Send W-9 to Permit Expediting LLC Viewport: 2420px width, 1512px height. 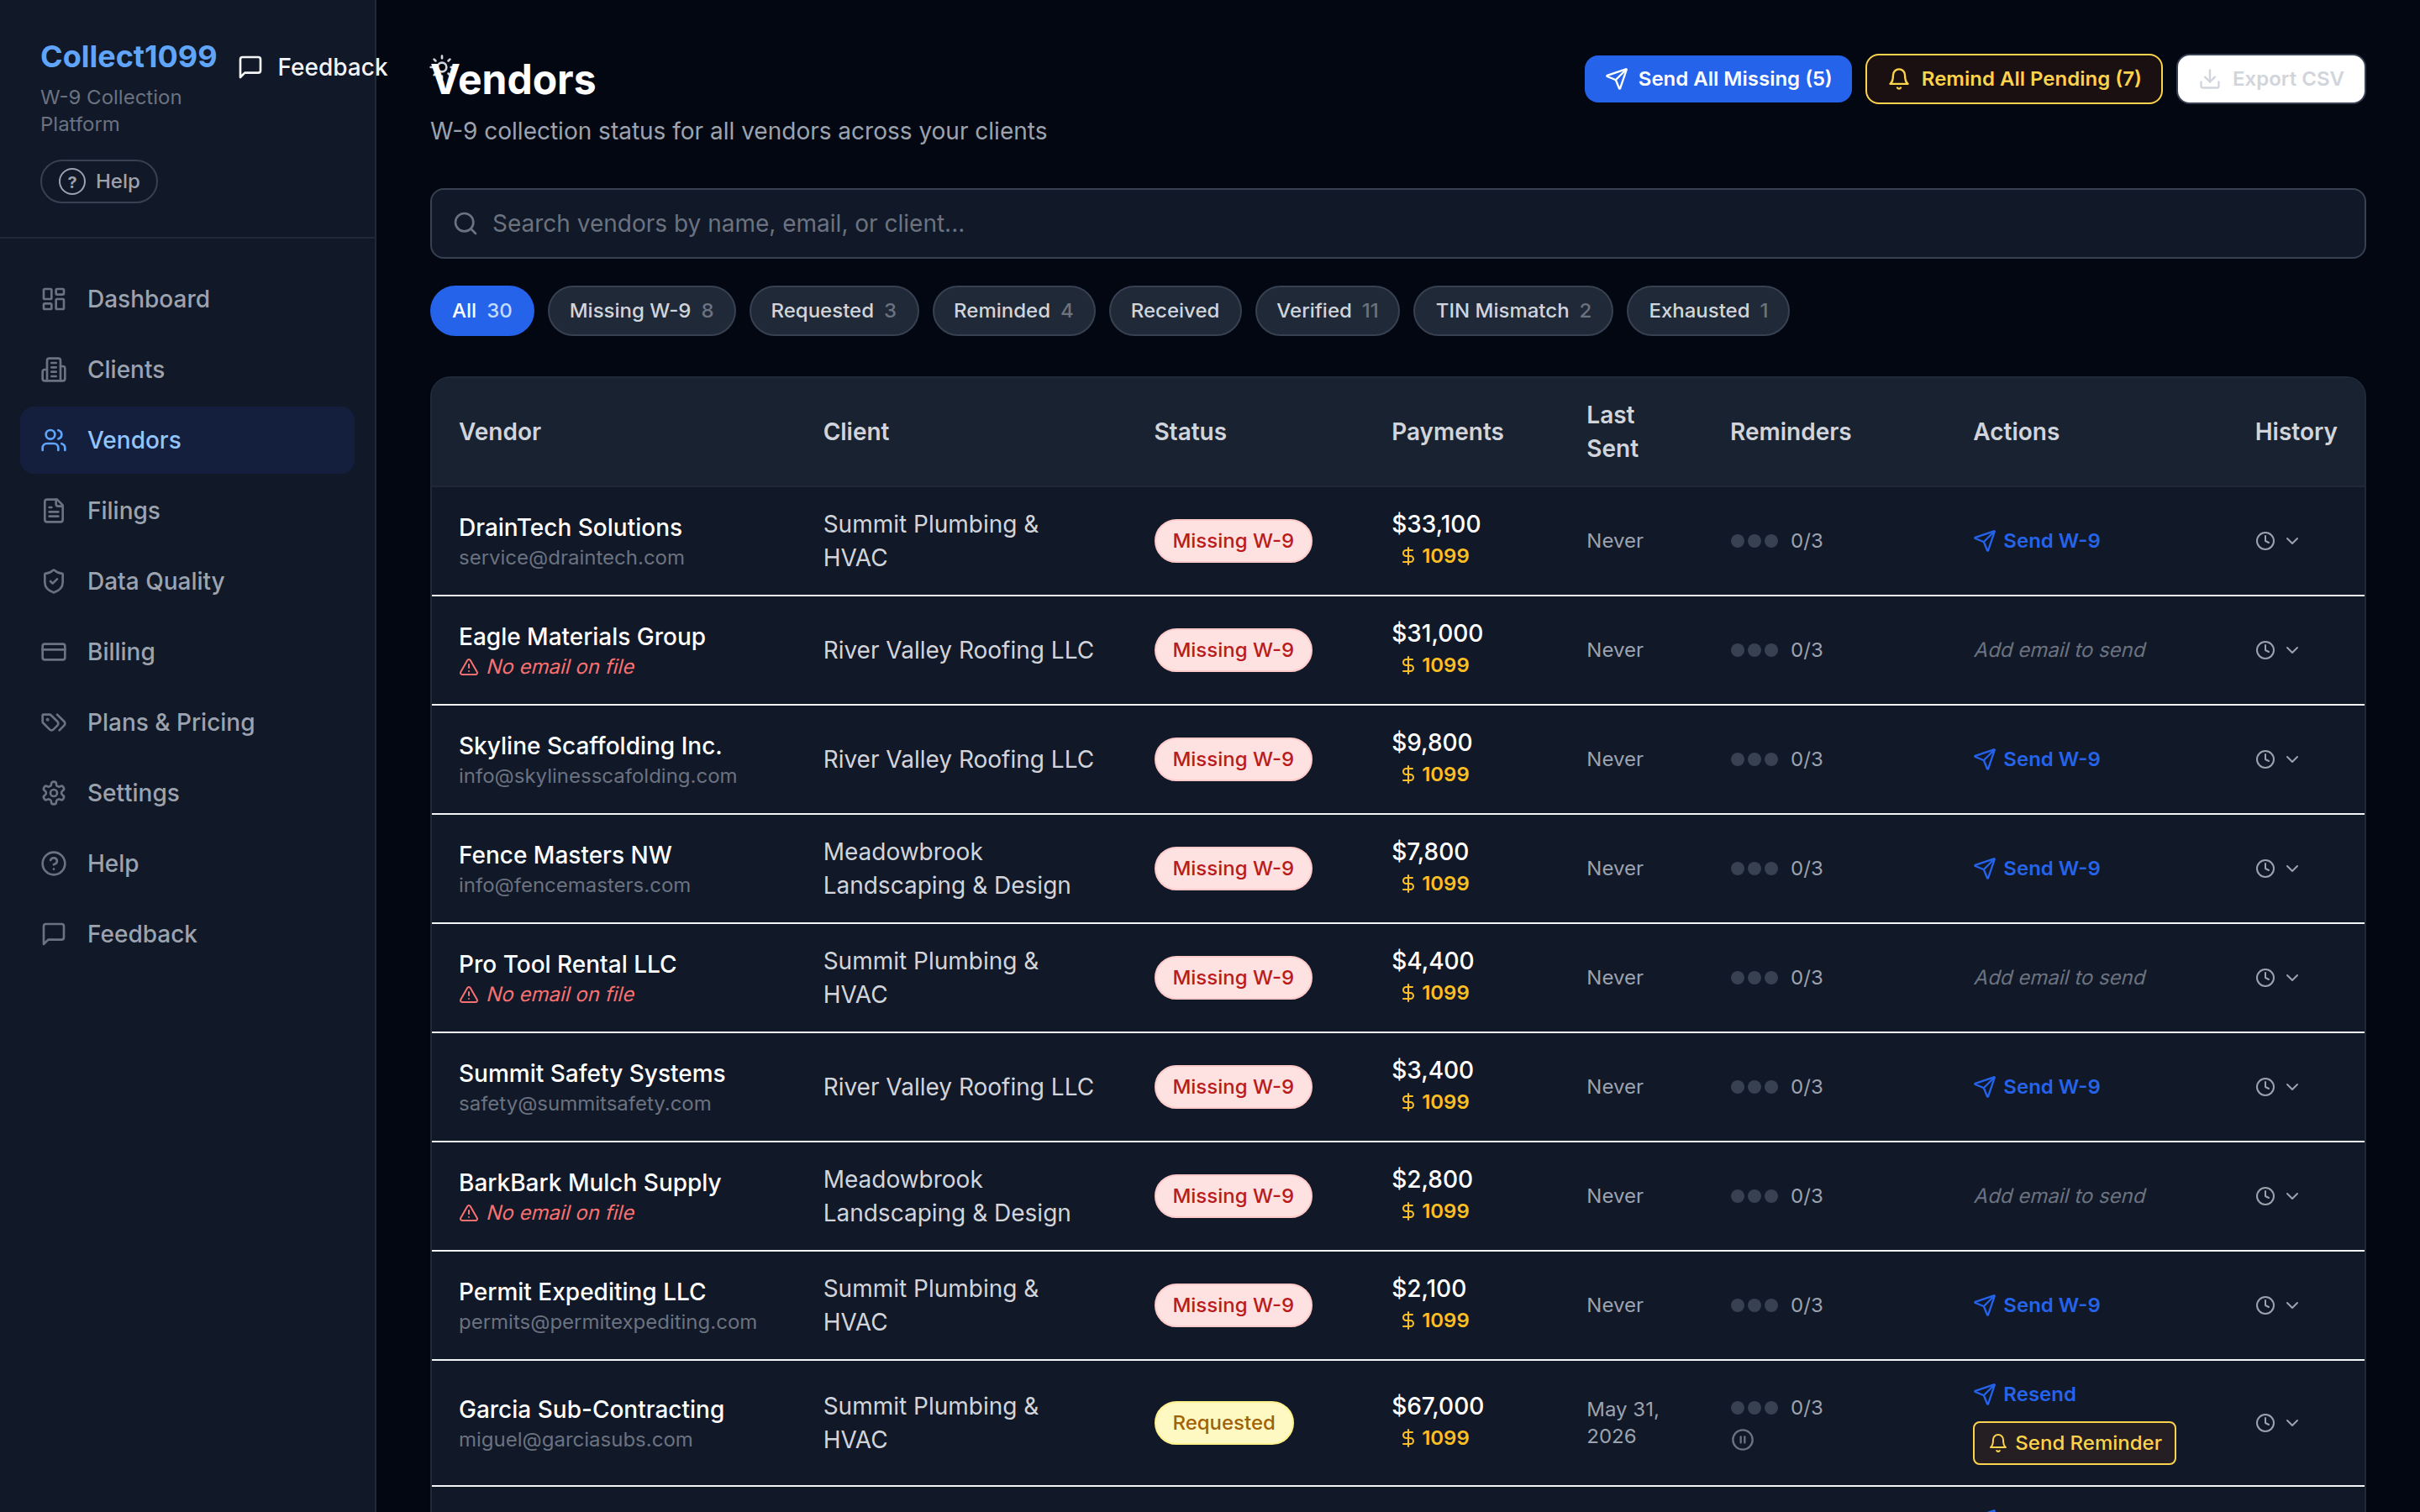tap(2036, 1305)
